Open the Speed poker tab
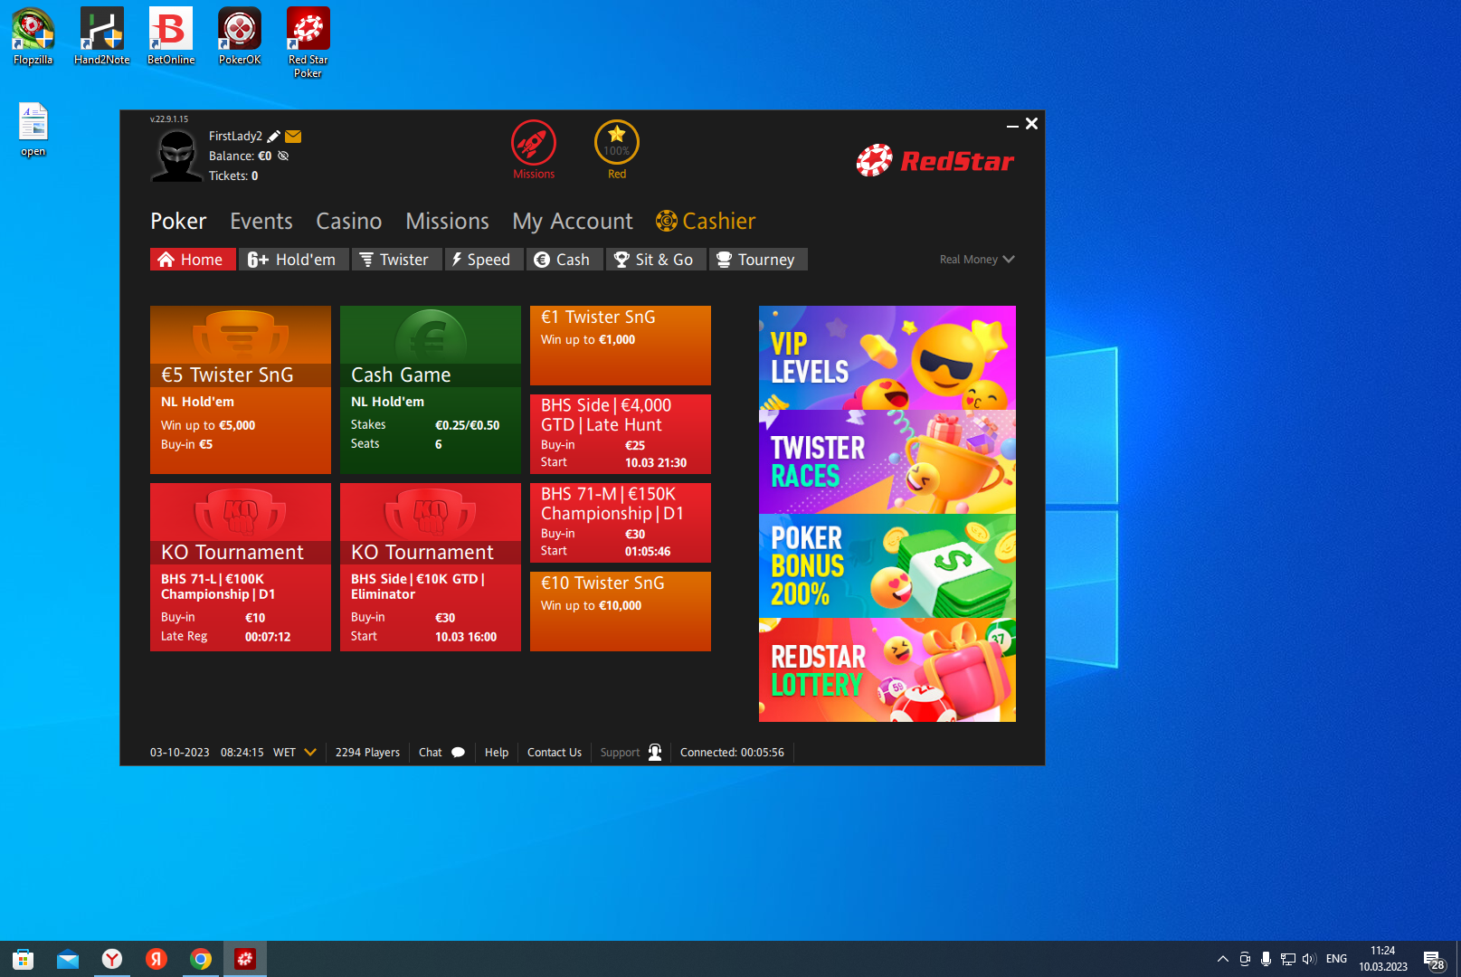Viewport: 1461px width, 977px height. coord(484,260)
